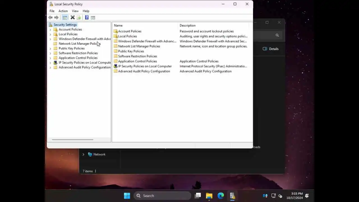Click the Delete (X) toolbar icon

coord(73,17)
